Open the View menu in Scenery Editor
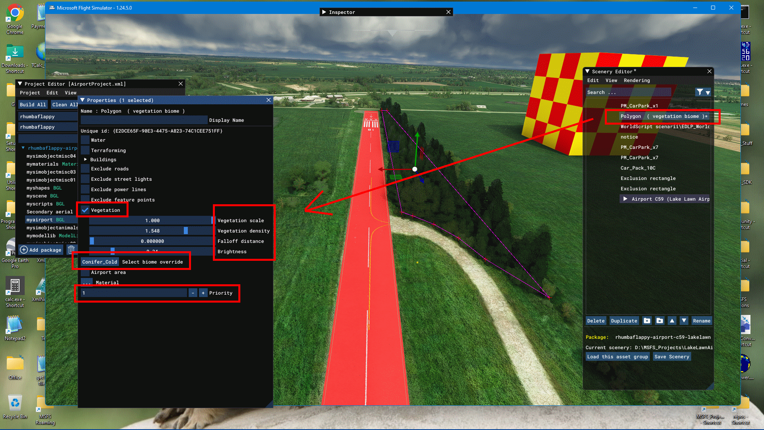Screen dimensions: 764x430 tap(611, 80)
